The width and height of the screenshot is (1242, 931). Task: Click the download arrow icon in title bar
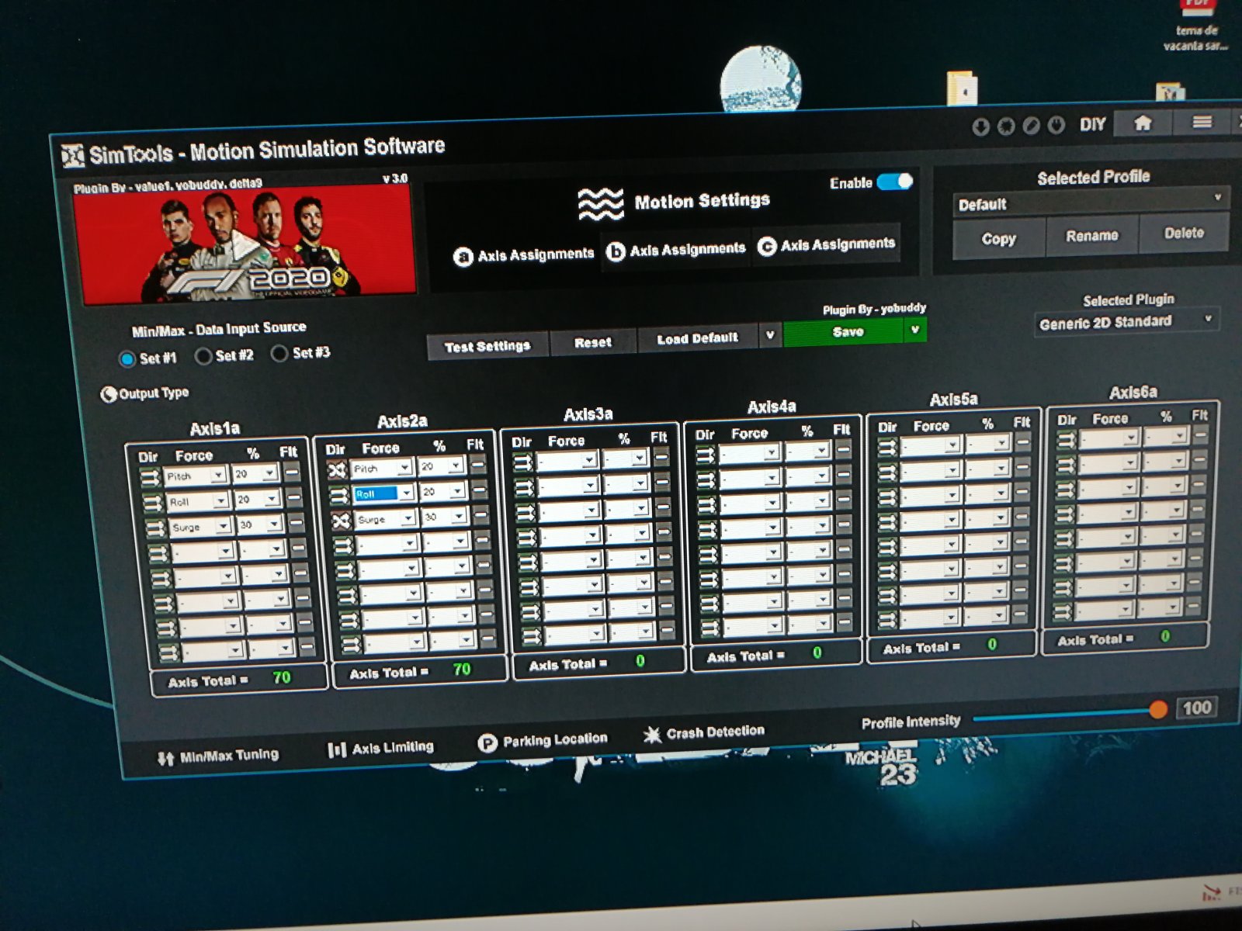[x=981, y=127]
